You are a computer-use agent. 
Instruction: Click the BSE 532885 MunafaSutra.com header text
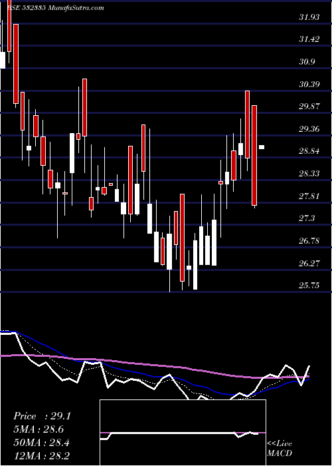(55, 8)
